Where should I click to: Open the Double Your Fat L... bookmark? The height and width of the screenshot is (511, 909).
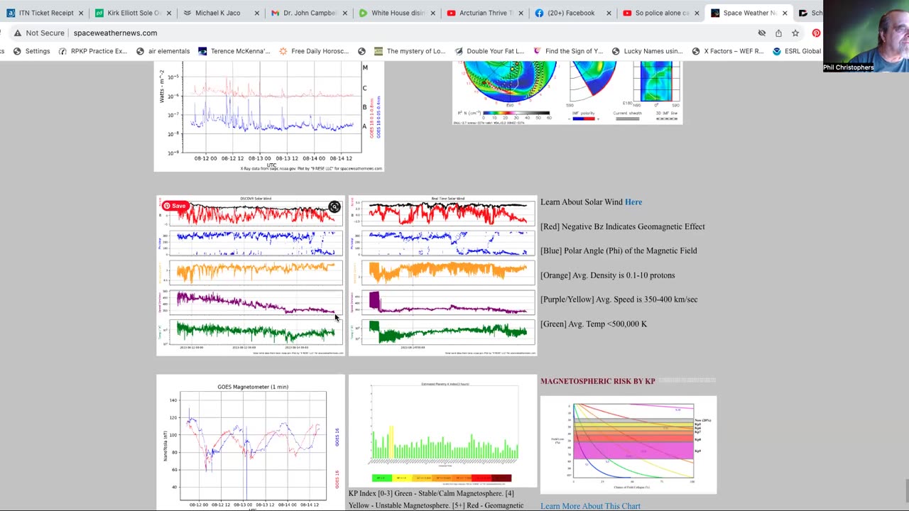[x=489, y=51]
